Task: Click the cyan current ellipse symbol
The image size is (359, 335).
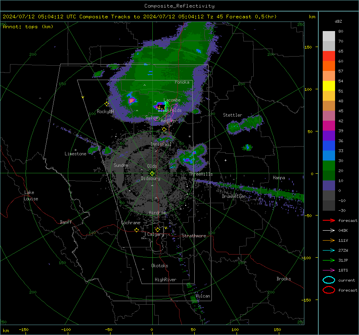Action: tap(329, 280)
